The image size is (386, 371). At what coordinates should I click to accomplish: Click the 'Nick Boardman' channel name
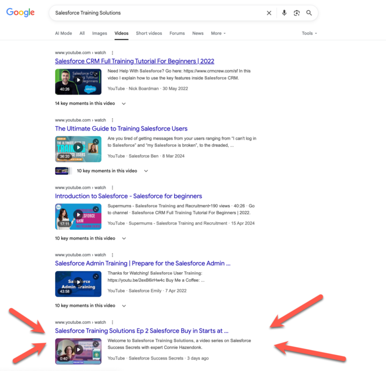point(144,89)
